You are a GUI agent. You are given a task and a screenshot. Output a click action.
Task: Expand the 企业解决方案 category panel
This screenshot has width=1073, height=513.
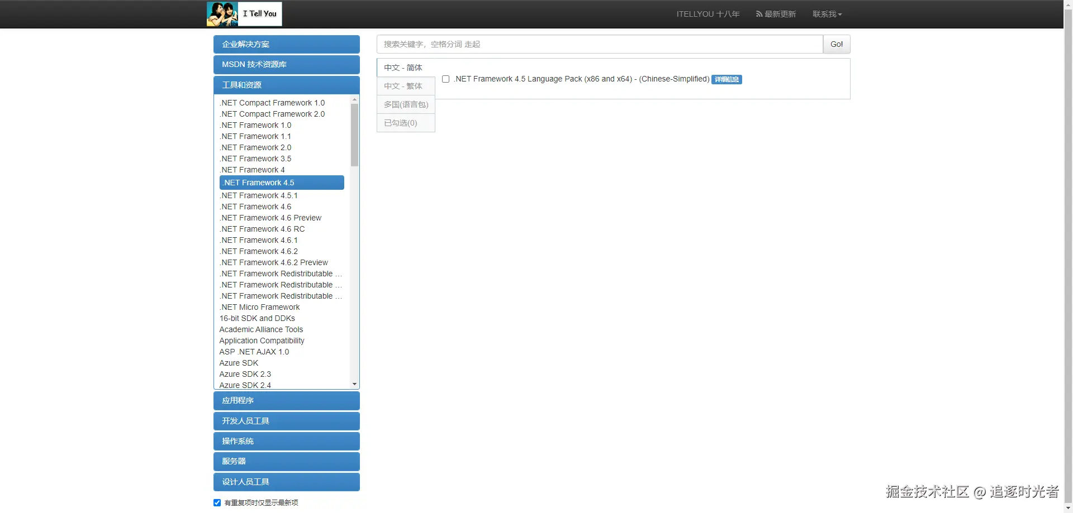click(287, 44)
